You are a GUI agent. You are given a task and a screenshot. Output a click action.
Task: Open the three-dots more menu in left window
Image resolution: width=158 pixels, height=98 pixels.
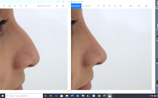tap(68, 6)
